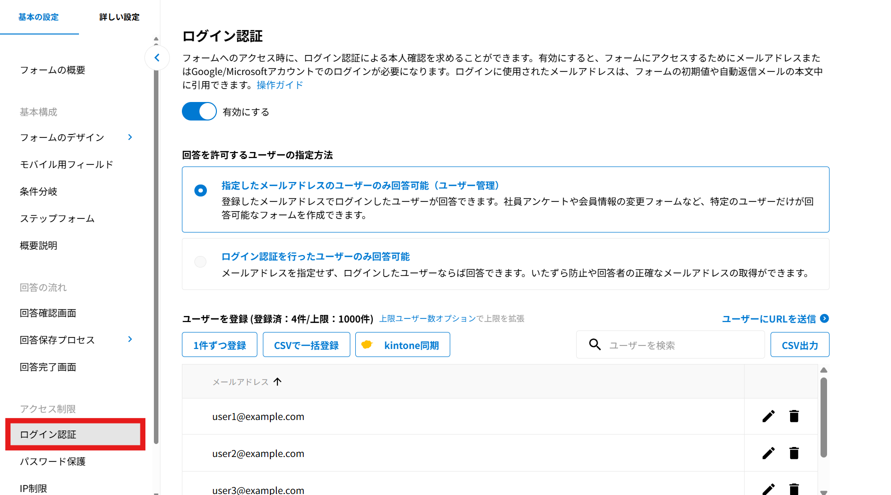Collapse the sidebar with the back arrow

157,57
